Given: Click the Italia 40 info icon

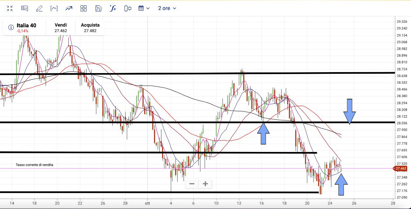Looking at the screenshot, I should [11, 28].
